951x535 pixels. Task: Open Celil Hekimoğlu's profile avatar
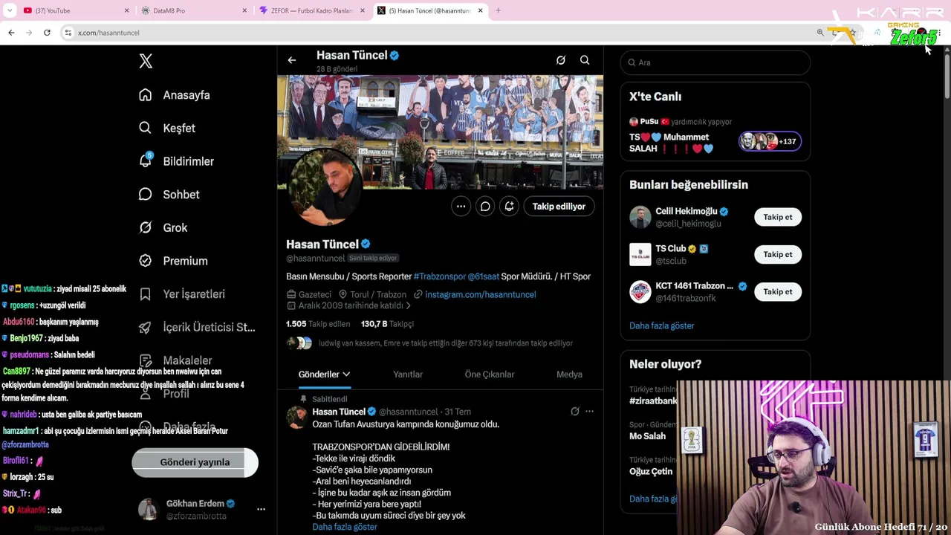tap(640, 217)
